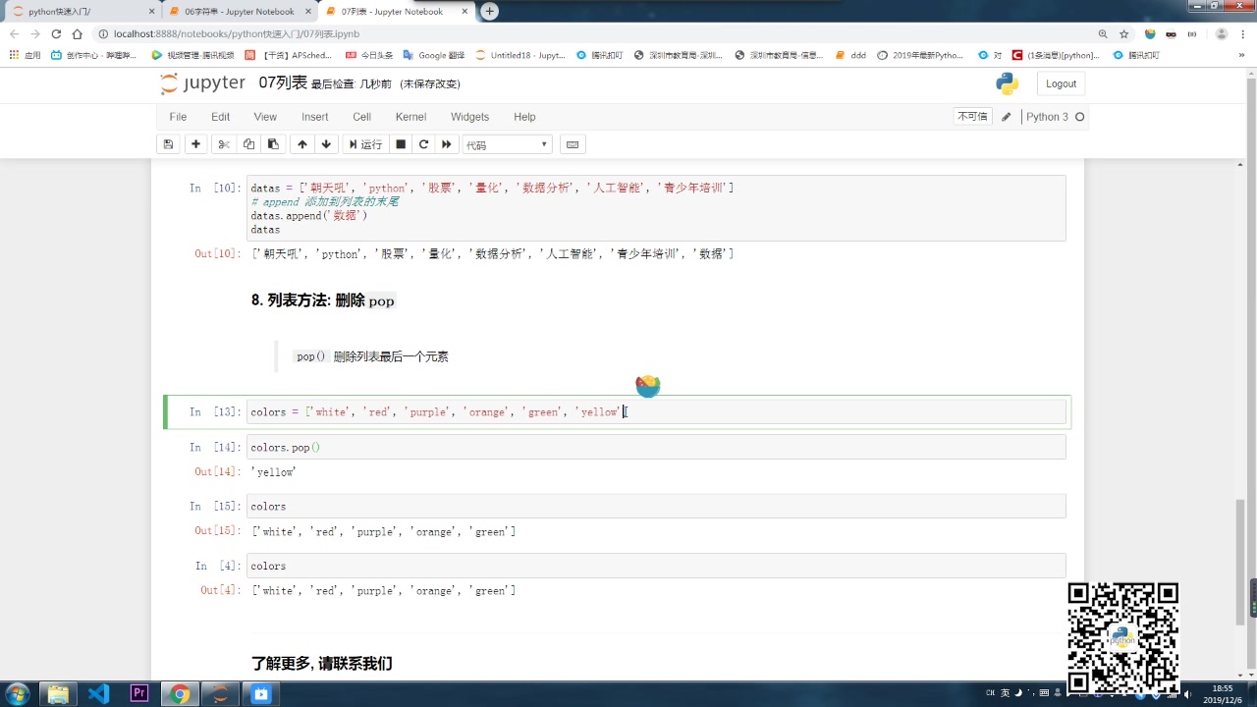Image resolution: width=1257 pixels, height=707 pixels.
Task: Click the save notebook checkpoint icon
Action: pos(168,144)
